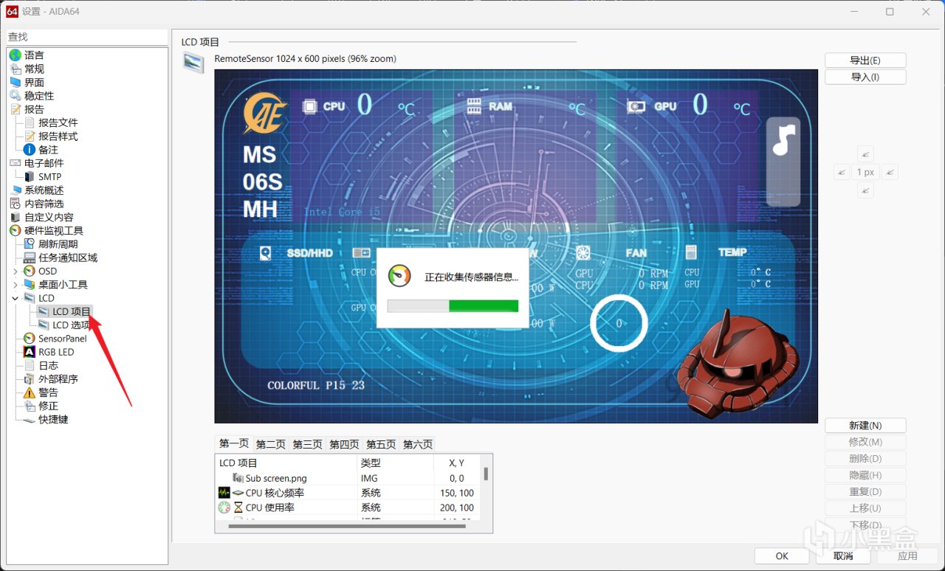Viewport: 945px width, 571px height.
Task: Click the SMTP server icon
Action: [30, 177]
